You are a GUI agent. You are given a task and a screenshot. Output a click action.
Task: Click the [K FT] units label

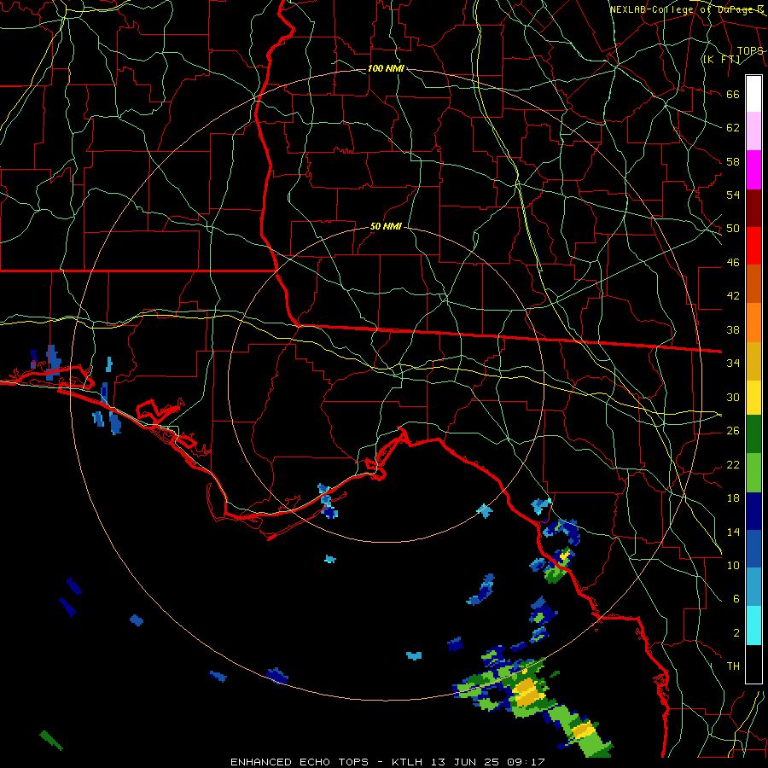point(721,60)
